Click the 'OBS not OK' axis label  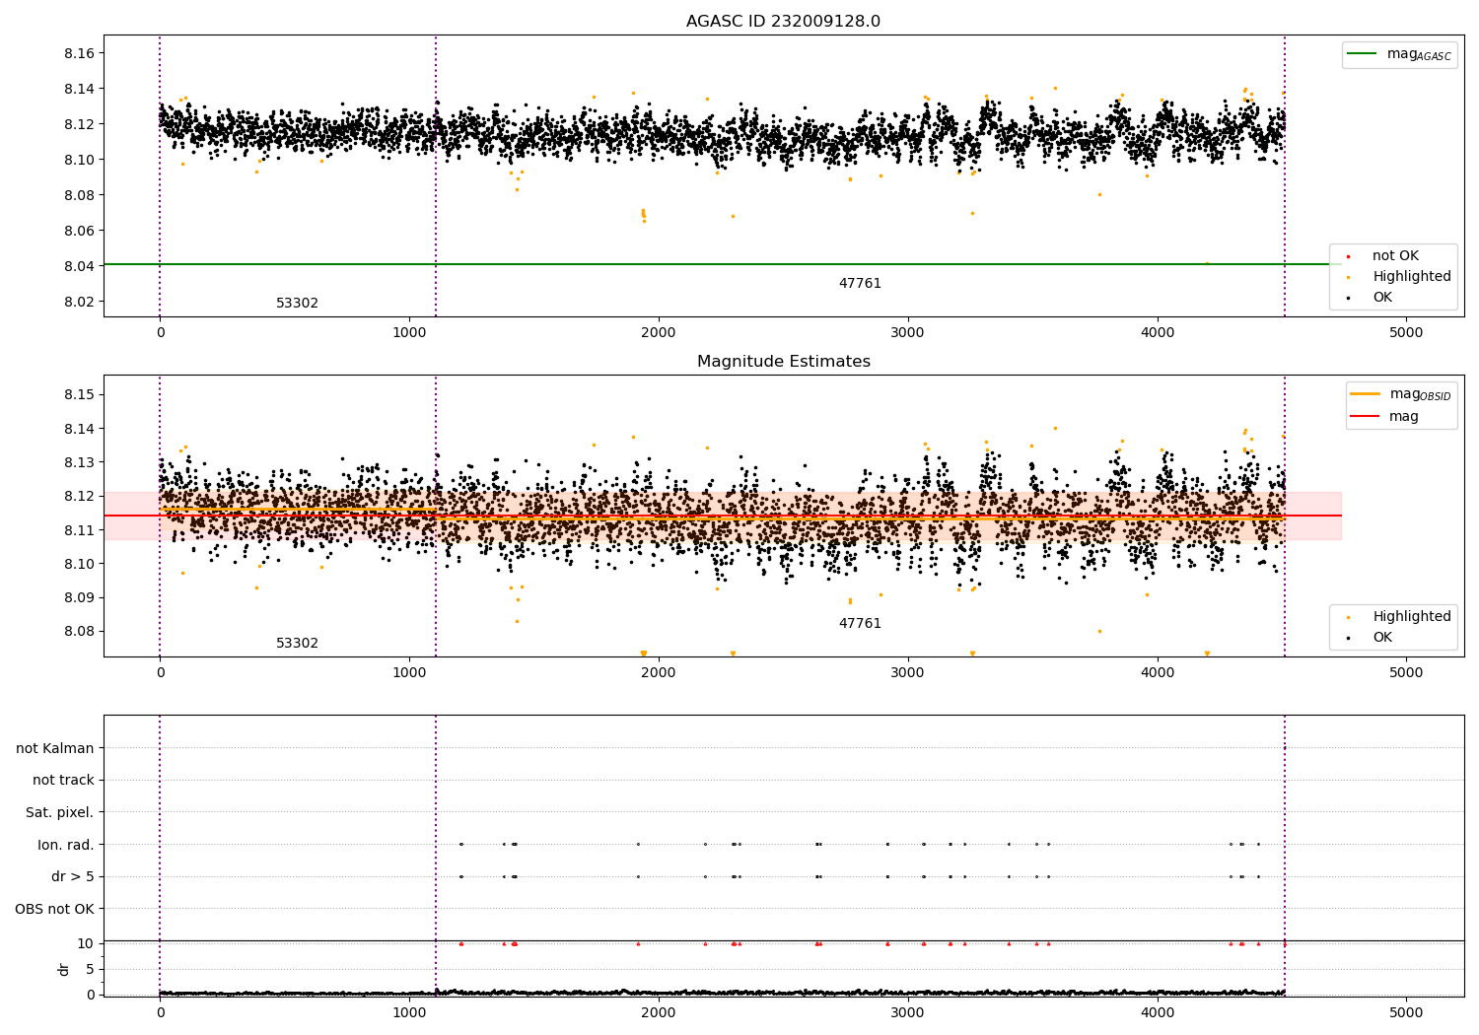pos(55,909)
